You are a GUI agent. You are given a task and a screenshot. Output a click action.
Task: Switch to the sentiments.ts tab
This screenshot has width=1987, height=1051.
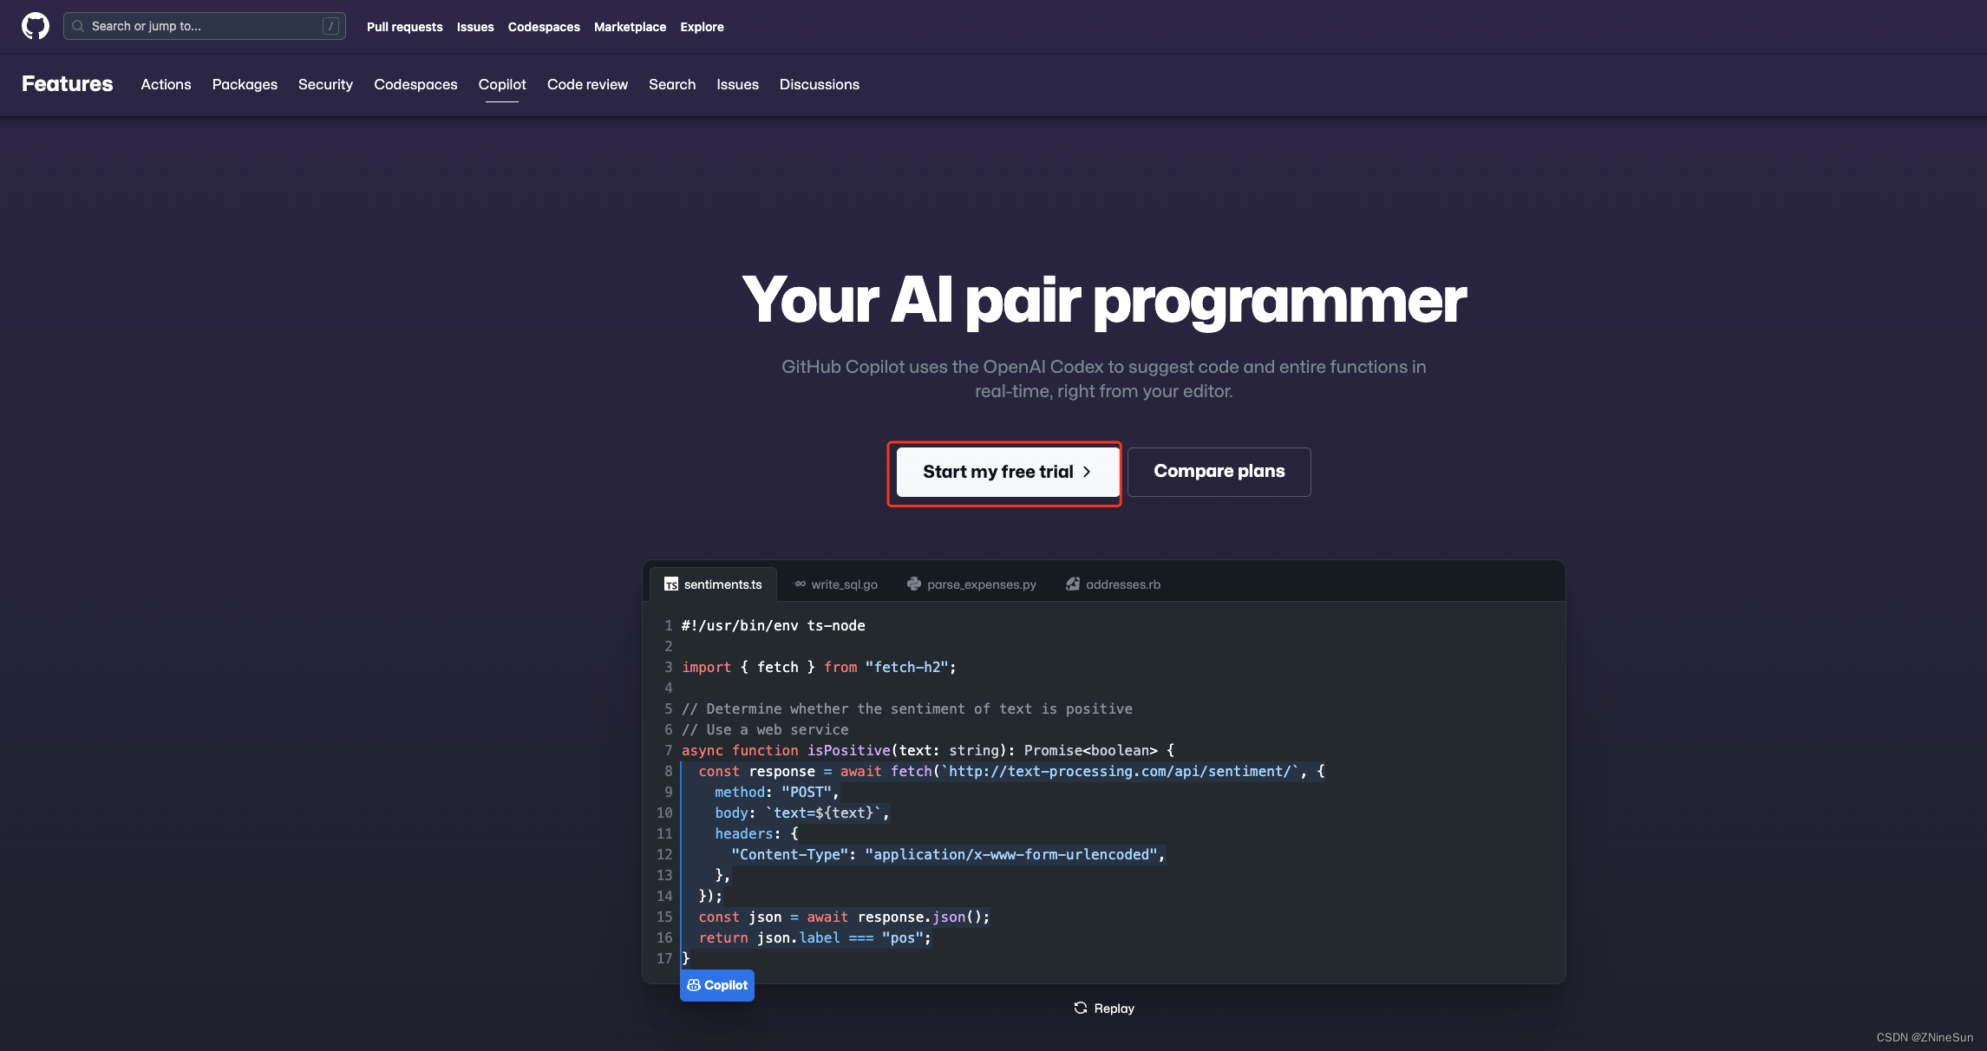pos(713,584)
